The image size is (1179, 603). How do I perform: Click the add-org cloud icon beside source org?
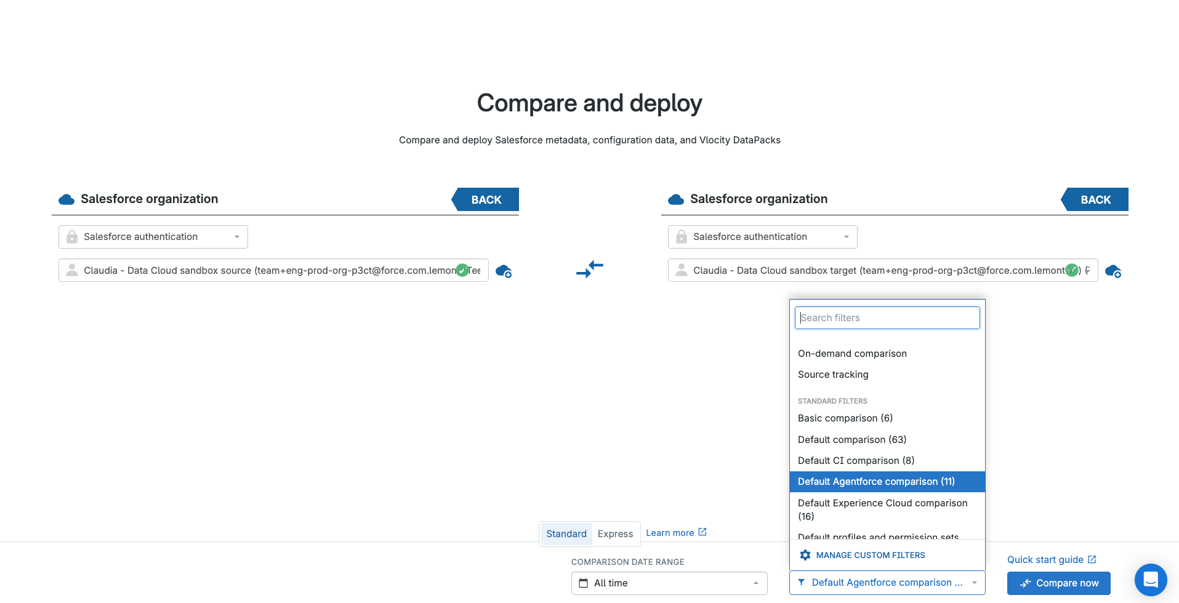(504, 271)
